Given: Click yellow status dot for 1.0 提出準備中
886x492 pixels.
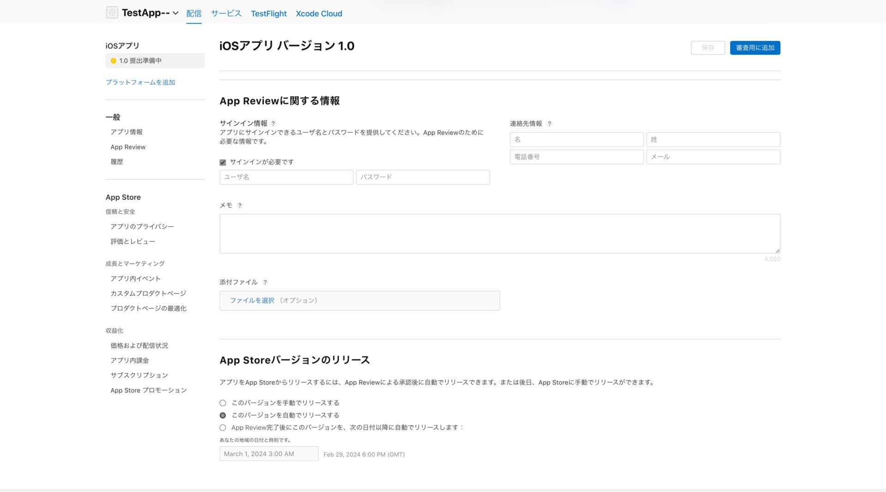Looking at the screenshot, I should 113,61.
